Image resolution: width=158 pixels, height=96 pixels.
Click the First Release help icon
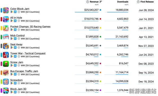tap(138, 2)
